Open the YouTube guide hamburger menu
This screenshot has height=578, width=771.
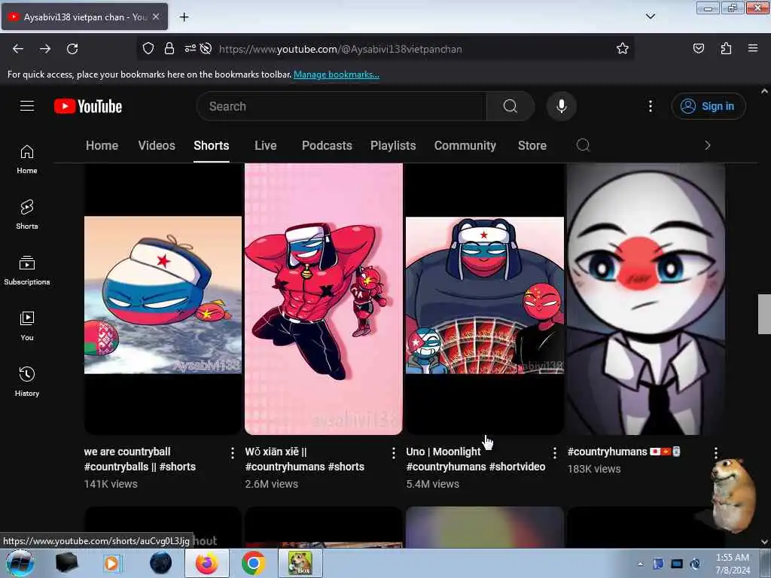pyautogui.click(x=27, y=106)
